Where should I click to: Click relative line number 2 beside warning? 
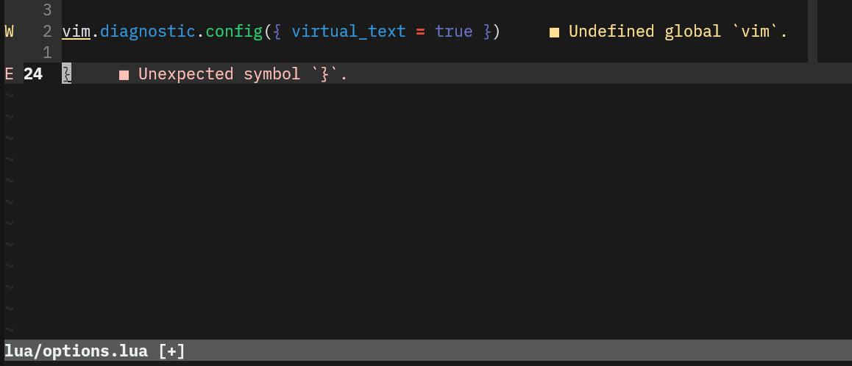[47, 32]
